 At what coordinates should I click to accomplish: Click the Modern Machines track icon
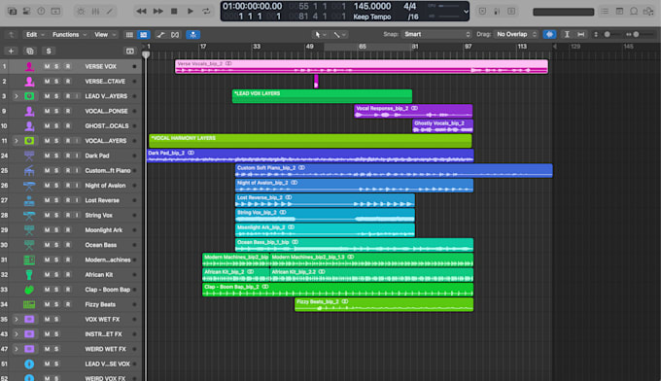coord(29,260)
